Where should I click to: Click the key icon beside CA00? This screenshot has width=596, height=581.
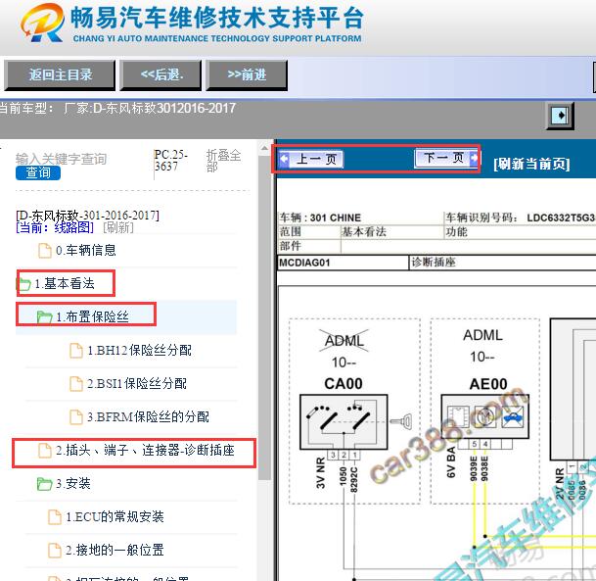point(401,421)
